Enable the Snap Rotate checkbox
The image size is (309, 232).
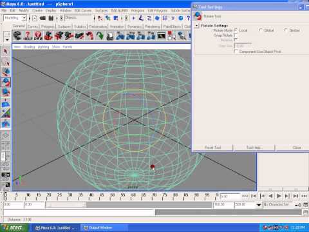point(236,35)
